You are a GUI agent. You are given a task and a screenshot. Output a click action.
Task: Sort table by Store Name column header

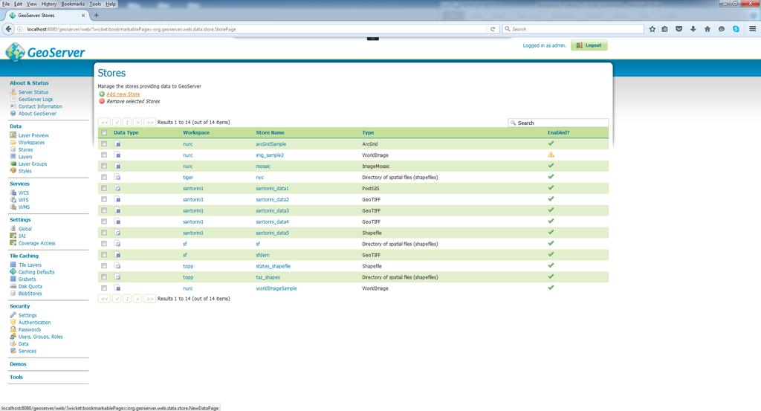[270, 132]
